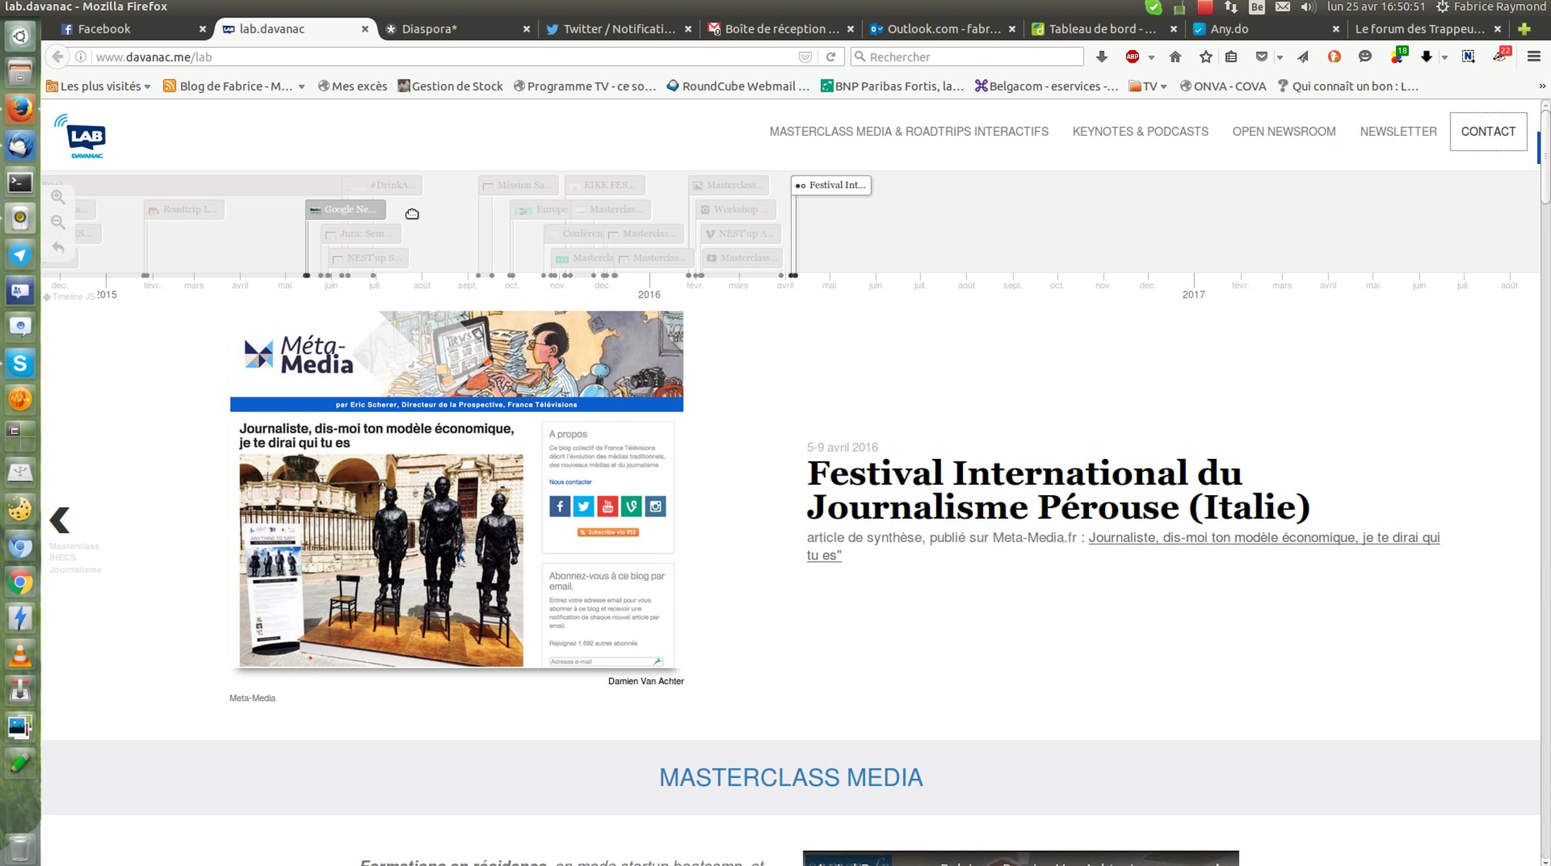Open the KEYNOTES & PODCASTS menu item
This screenshot has width=1551, height=866.
[x=1140, y=131]
